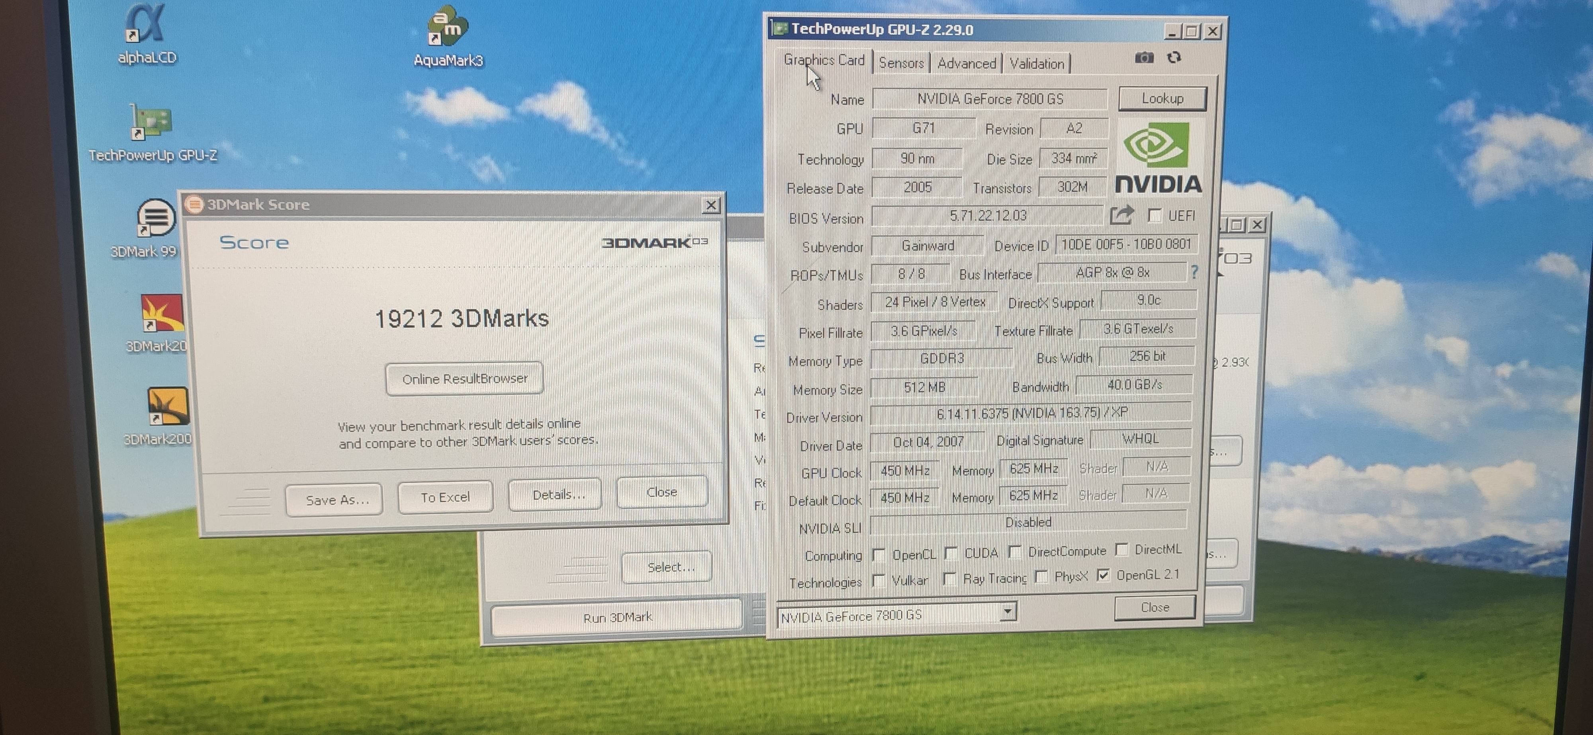1593x735 pixels.
Task: Open score Details button
Action: click(555, 494)
